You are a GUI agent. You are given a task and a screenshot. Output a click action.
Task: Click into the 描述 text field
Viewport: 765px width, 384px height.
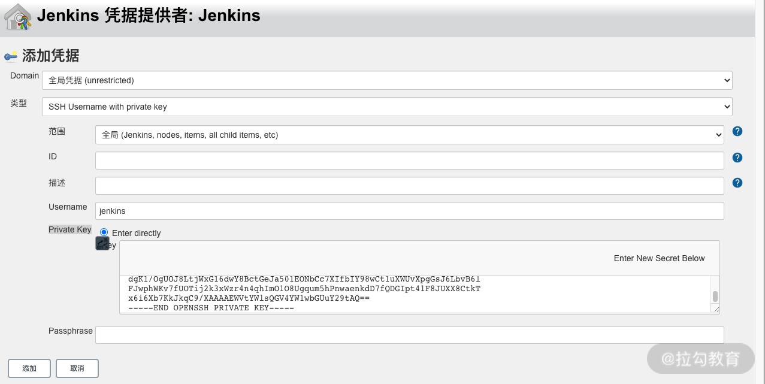(410, 186)
